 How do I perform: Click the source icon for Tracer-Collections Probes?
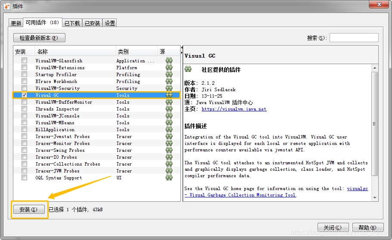click(x=169, y=164)
